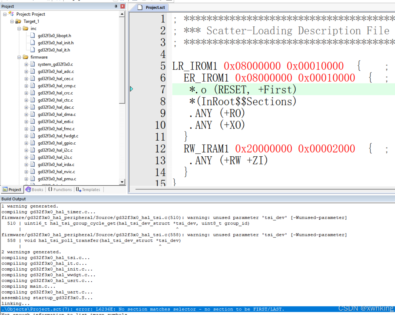This screenshot has width=395, height=315.
Task: Select the Project.sct editor tab
Action: pos(151,7)
